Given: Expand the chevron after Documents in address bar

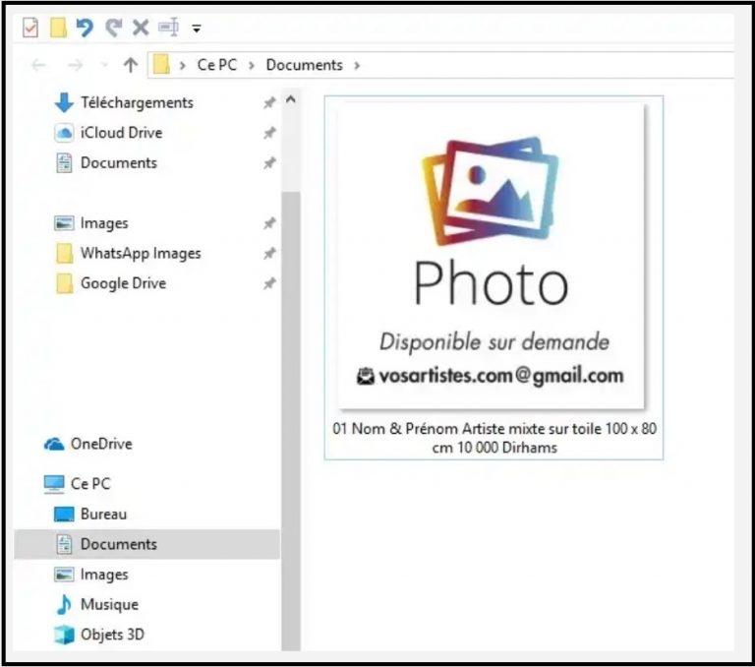Looking at the screenshot, I should [x=356, y=66].
